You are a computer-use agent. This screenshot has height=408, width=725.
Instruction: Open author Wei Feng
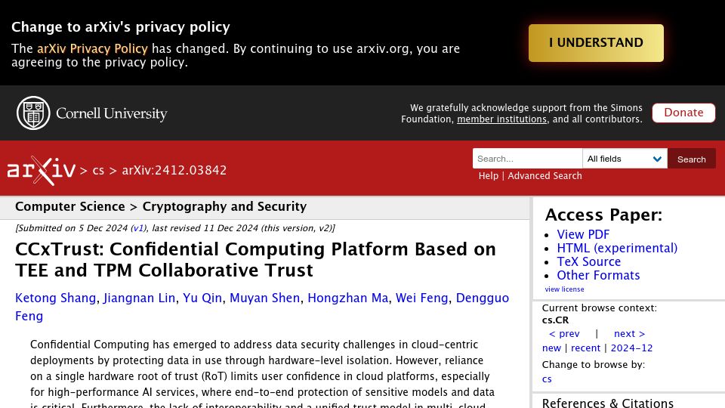tap(421, 298)
